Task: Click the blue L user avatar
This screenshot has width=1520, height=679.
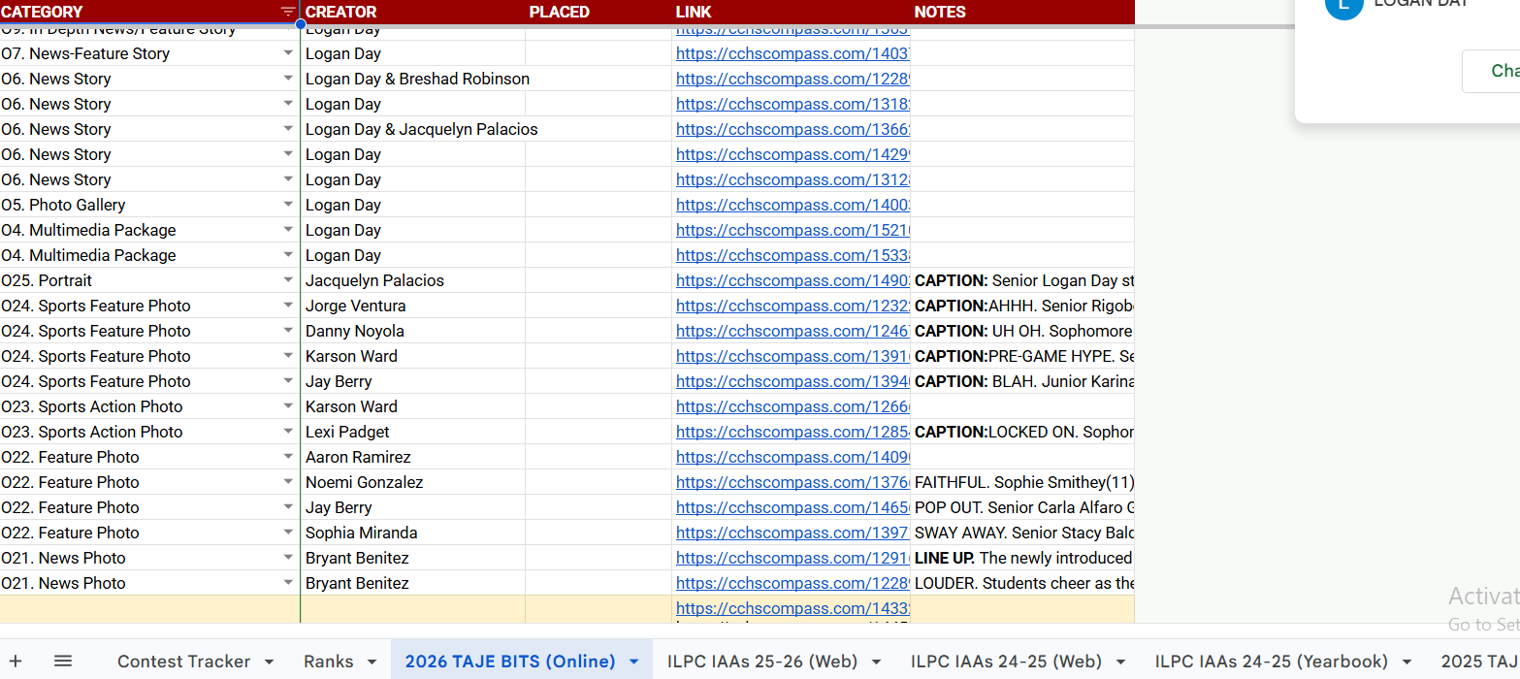Action: [1343, 5]
